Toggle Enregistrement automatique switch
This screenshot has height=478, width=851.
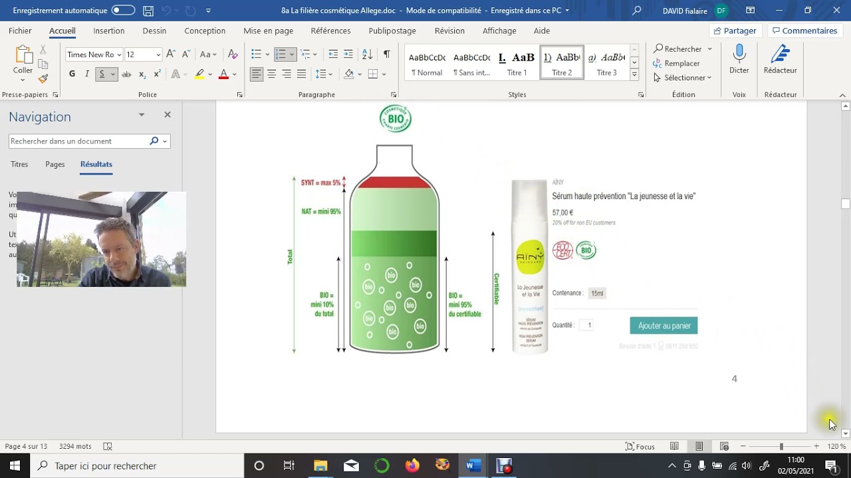(x=123, y=11)
